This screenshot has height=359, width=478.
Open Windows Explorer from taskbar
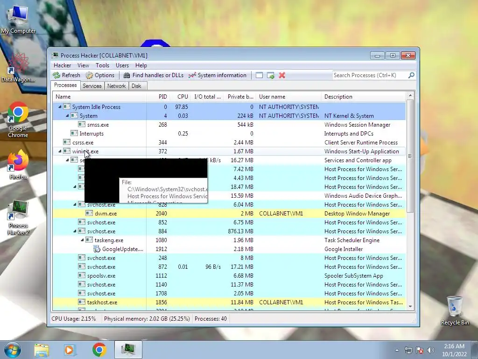point(42,350)
